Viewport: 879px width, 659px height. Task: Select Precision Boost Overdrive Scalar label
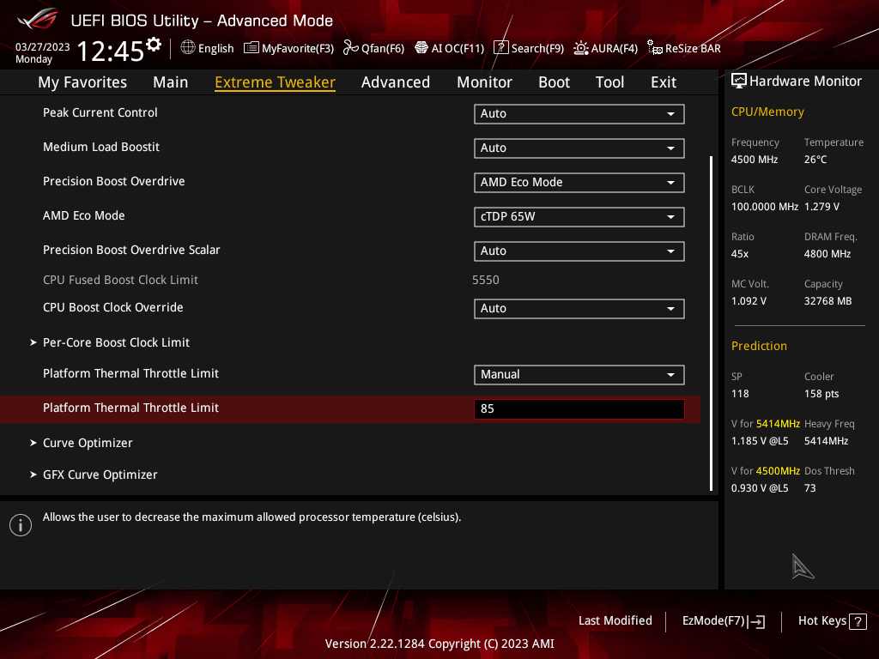(131, 250)
